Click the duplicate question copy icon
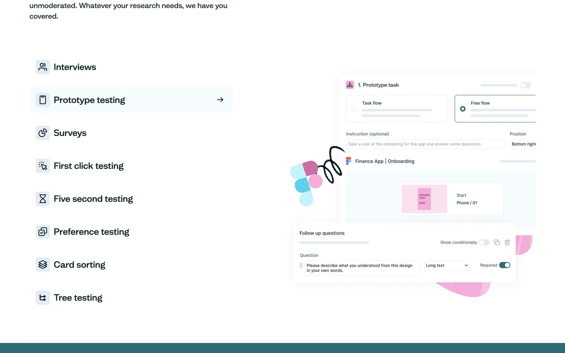Screen dimensions: 565x353 (497, 242)
